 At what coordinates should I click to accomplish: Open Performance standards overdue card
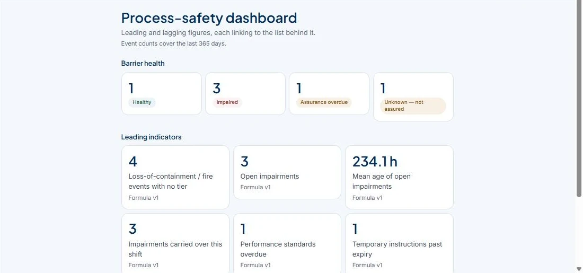(x=287, y=243)
